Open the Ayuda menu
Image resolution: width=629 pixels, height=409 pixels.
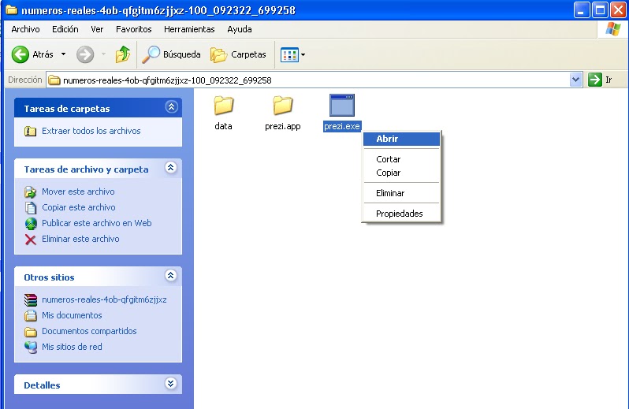pyautogui.click(x=240, y=29)
